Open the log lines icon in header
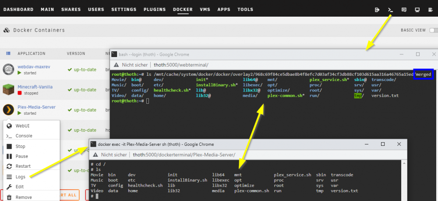This screenshot has width=438, height=201. point(431,10)
